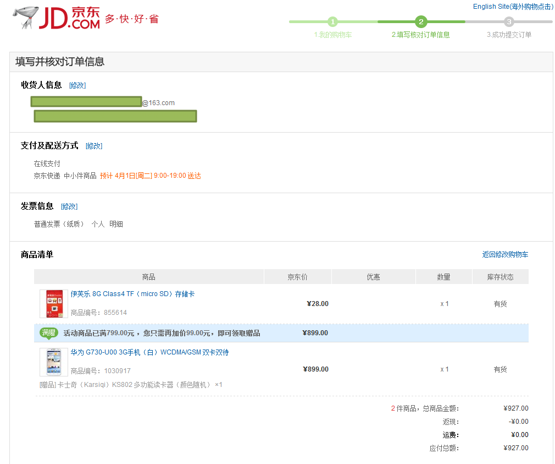Click 有货 status for 华为 phone
This screenshot has width=555, height=464.
click(501, 369)
